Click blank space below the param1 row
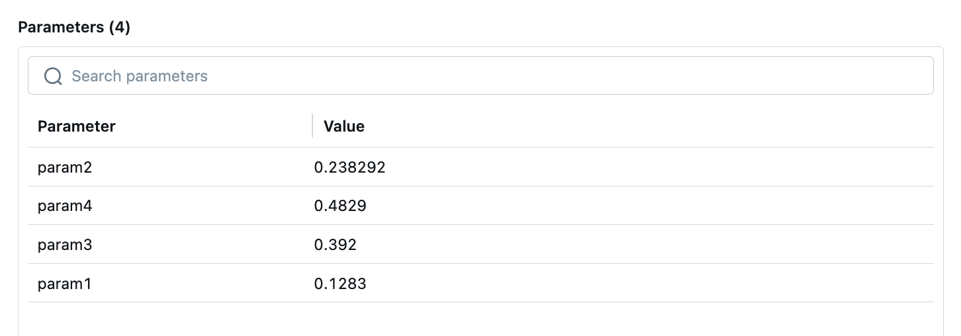This screenshot has width=961, height=336. (480, 319)
